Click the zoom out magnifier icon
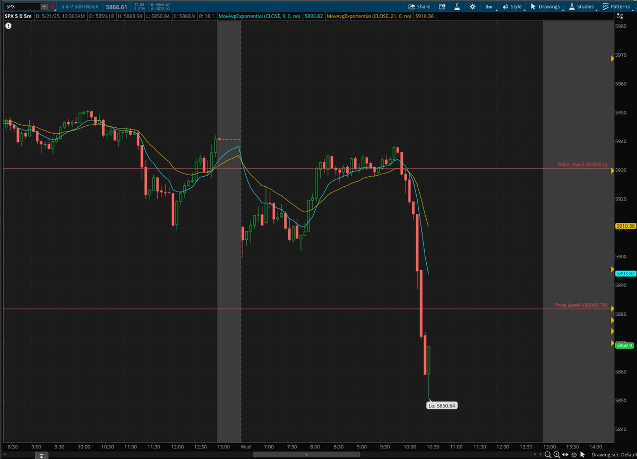This screenshot has width=637, height=459. tap(548, 455)
